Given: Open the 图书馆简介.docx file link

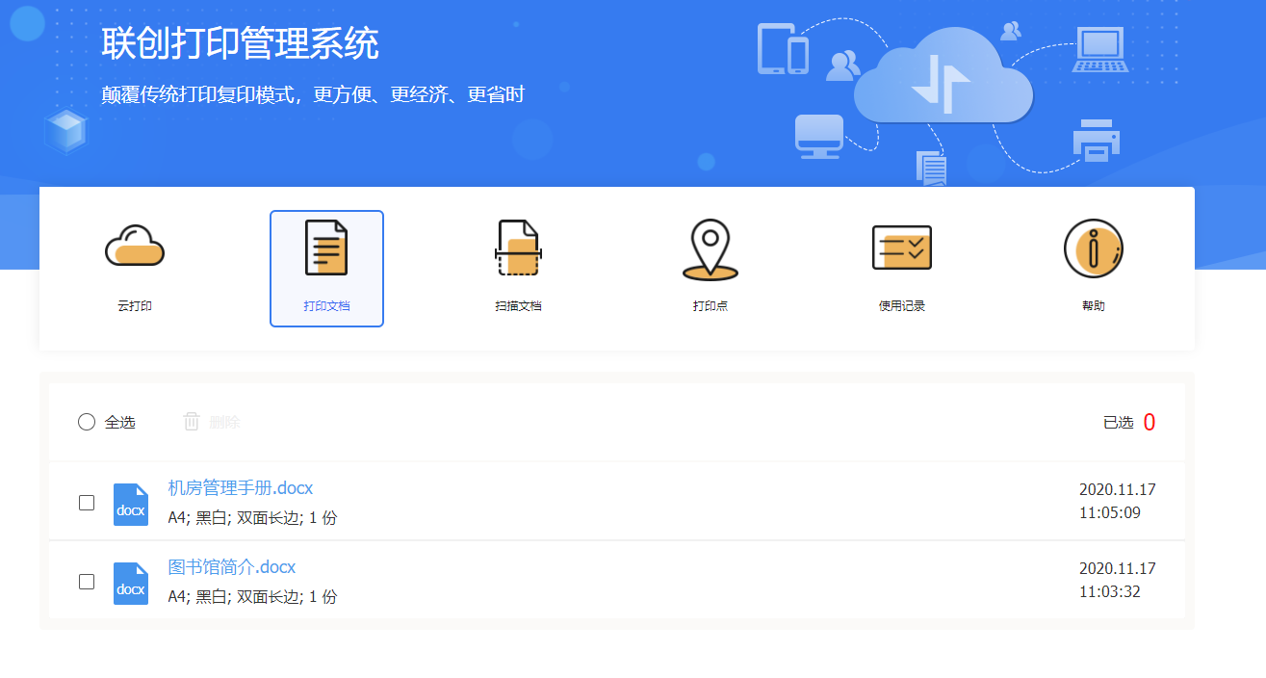Looking at the screenshot, I should pyautogui.click(x=232, y=566).
